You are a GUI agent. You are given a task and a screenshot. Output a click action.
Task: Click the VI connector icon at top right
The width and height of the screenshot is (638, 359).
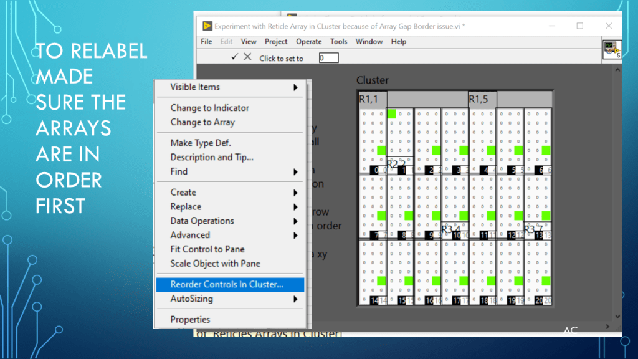pos(612,50)
